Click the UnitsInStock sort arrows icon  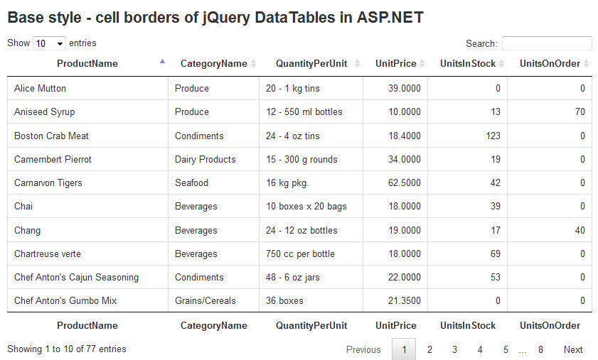click(501, 64)
